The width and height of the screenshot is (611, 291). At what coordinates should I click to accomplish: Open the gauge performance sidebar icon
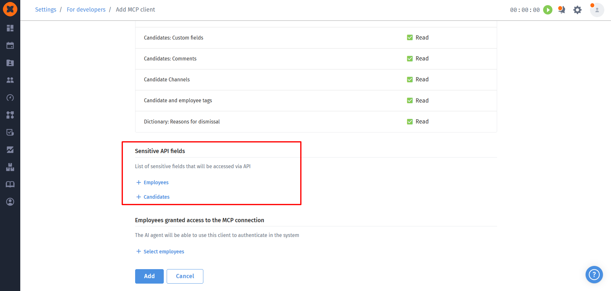pos(10,97)
